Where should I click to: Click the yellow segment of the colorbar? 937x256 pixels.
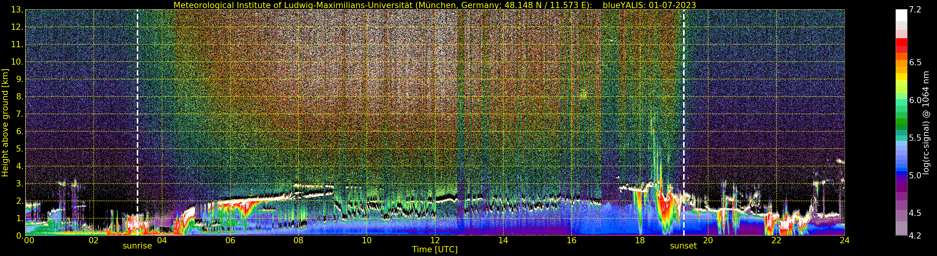(901, 77)
